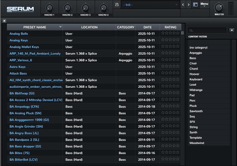Rate 'Analog Bells' using its star rating

[x=170, y=33]
